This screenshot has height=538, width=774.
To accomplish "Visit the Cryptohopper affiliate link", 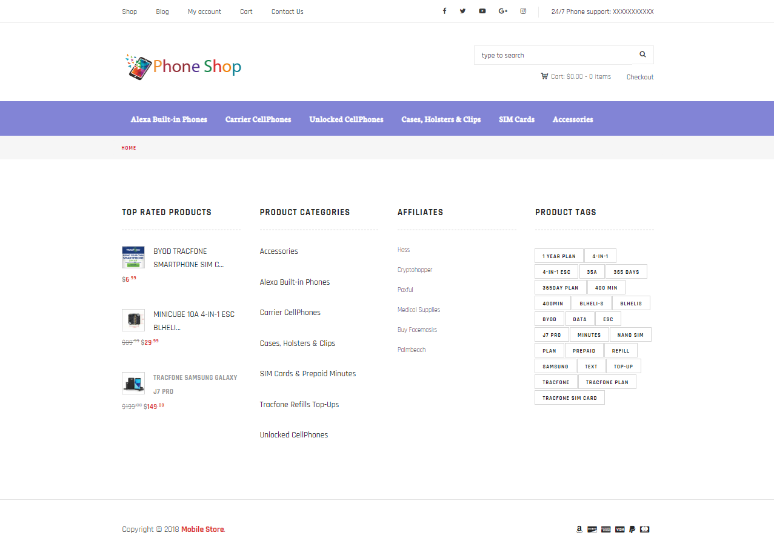I will click(415, 270).
